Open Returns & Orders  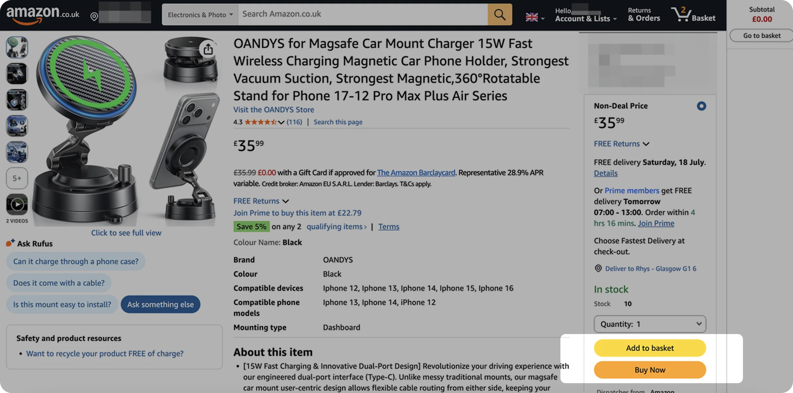coord(644,14)
